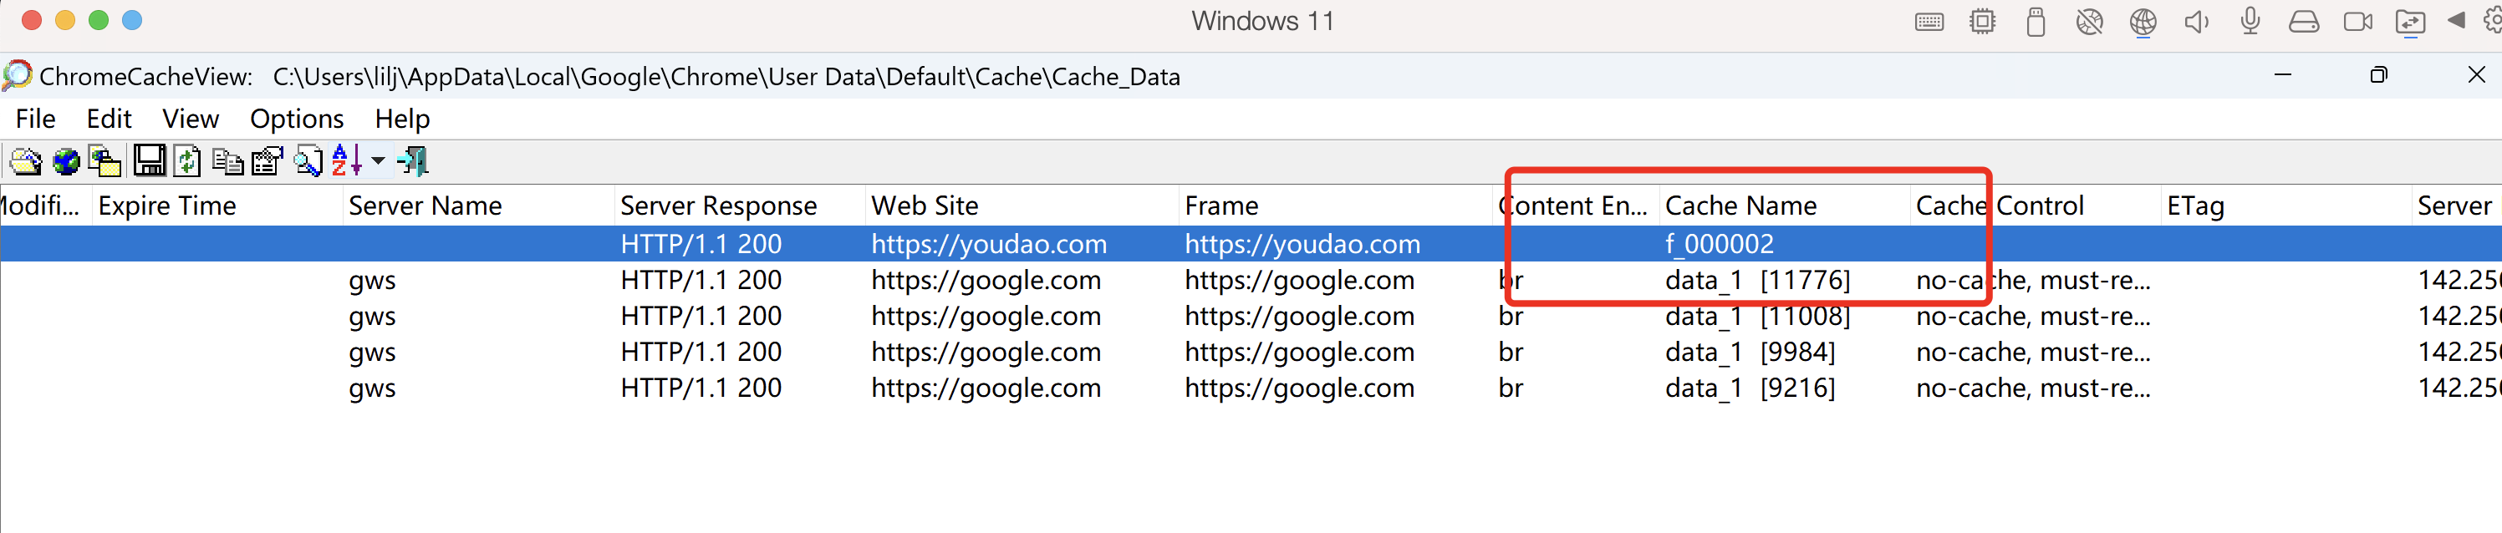Click the Copy Selected Cache Files icon
Image resolution: width=2502 pixels, height=533 pixels.
104,161
